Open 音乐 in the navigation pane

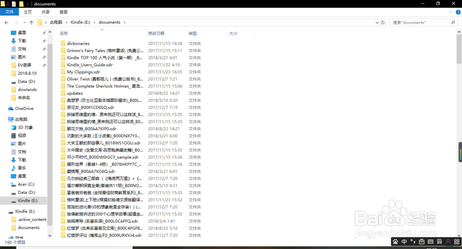22,168
